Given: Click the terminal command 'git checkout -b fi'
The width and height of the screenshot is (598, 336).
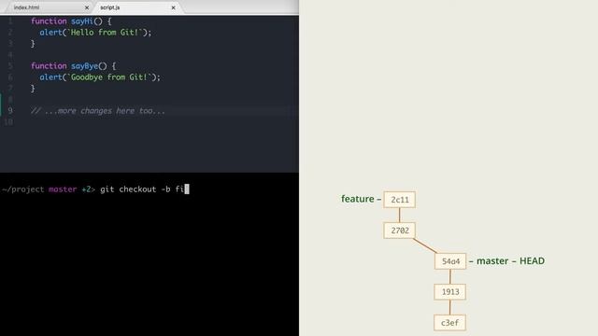Looking at the screenshot, I should click(142, 189).
